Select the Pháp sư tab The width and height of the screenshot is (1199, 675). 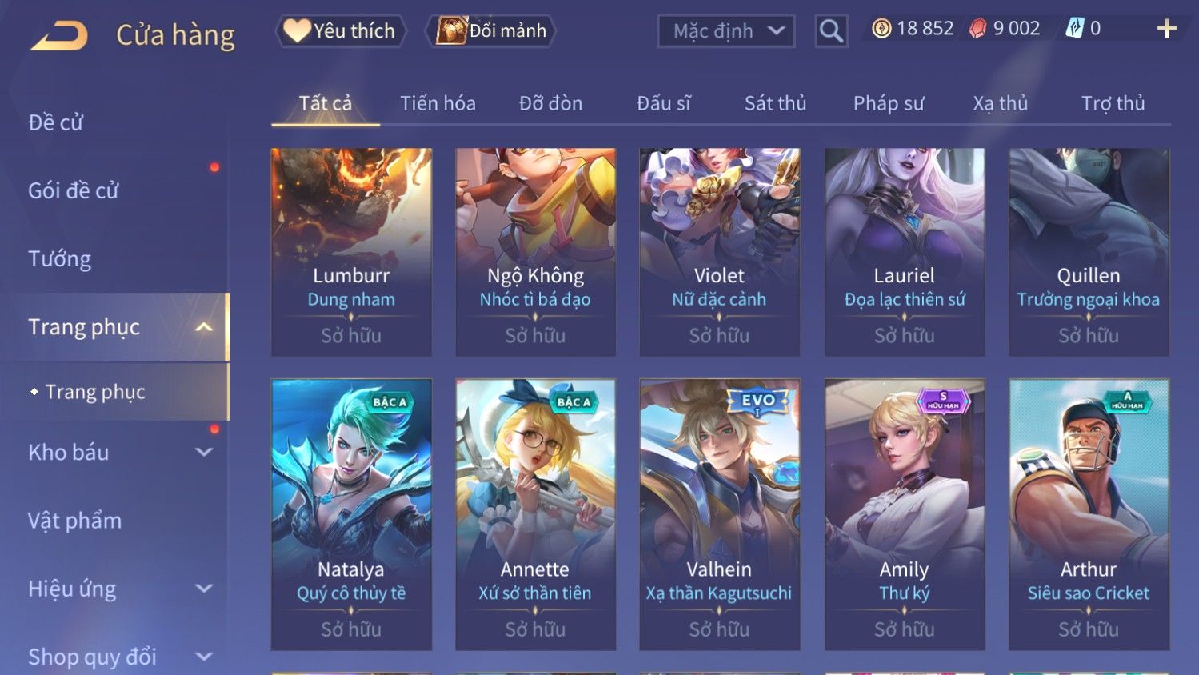tap(888, 103)
